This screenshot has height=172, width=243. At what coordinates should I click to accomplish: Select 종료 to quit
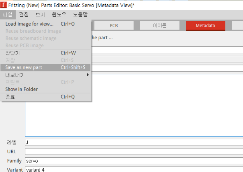tap(46, 97)
